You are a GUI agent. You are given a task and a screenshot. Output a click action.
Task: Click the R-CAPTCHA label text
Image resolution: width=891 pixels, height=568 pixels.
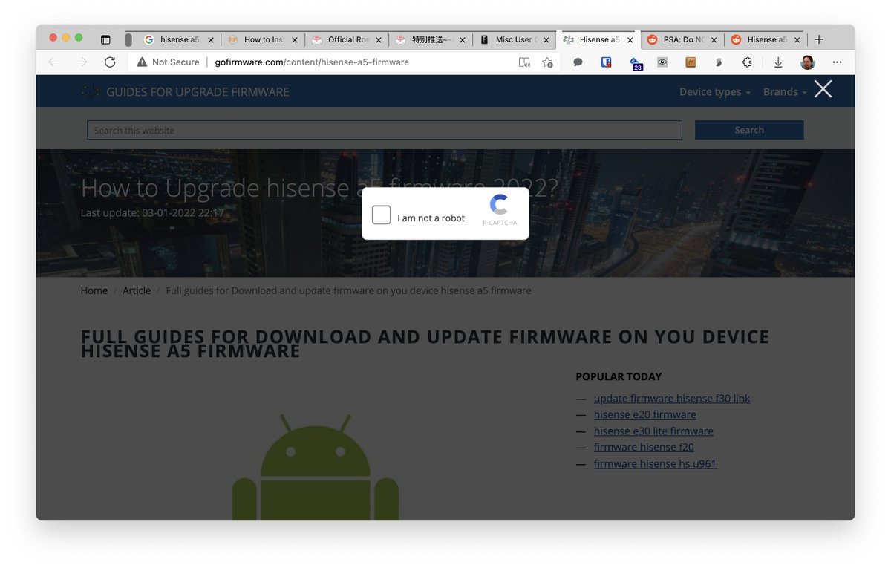(500, 223)
